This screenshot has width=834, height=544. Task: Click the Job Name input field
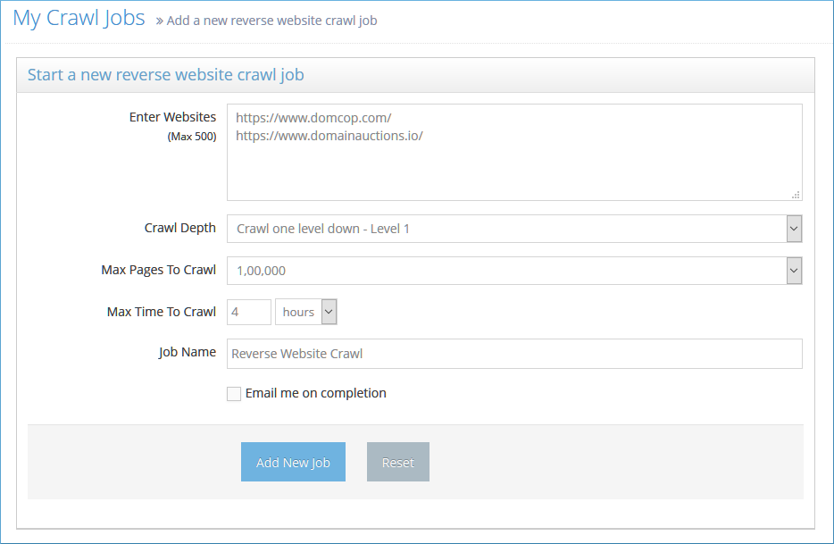pos(514,354)
